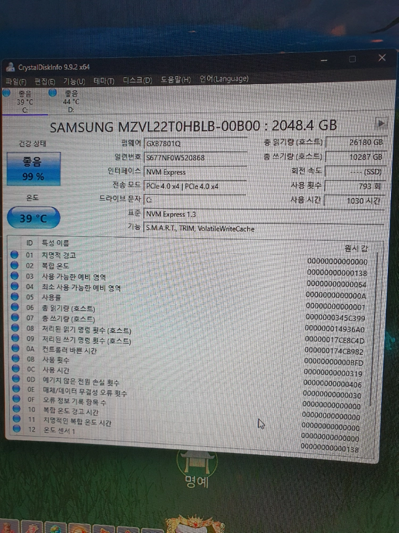The width and height of the screenshot is (399, 533).
Task: Click the 특성 이름 column header
Action: point(55,243)
